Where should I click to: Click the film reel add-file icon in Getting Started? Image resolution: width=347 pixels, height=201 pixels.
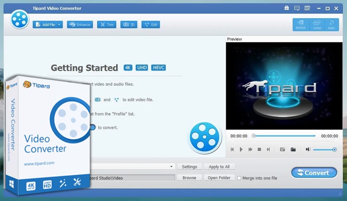(204, 137)
